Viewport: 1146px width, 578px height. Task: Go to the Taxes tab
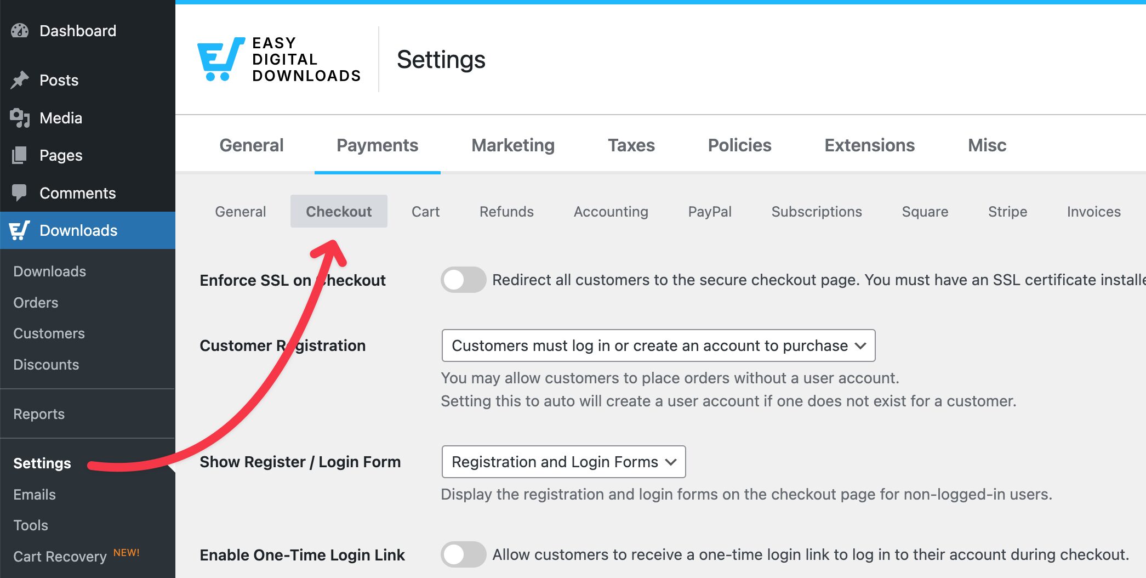[x=631, y=145]
